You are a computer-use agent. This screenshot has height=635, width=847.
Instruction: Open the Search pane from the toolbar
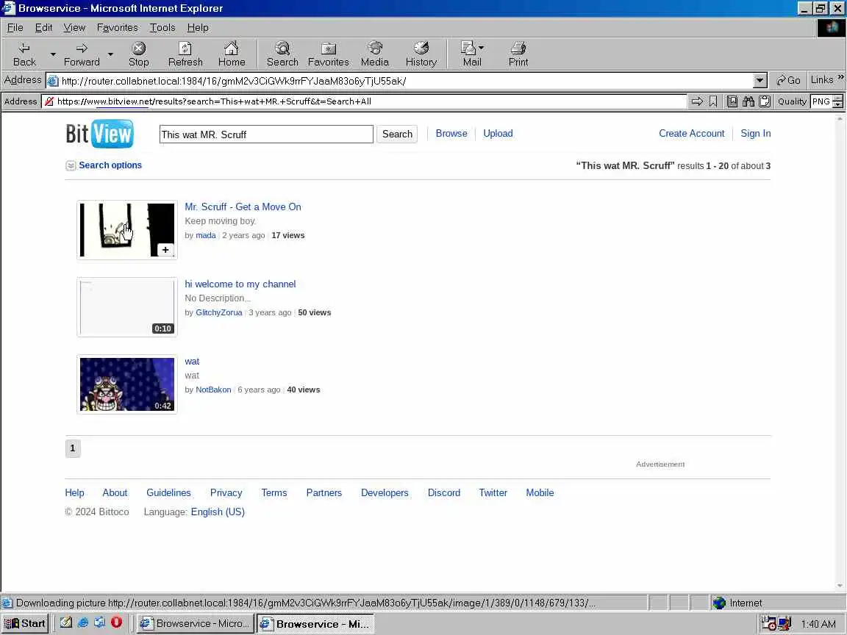[x=282, y=54]
